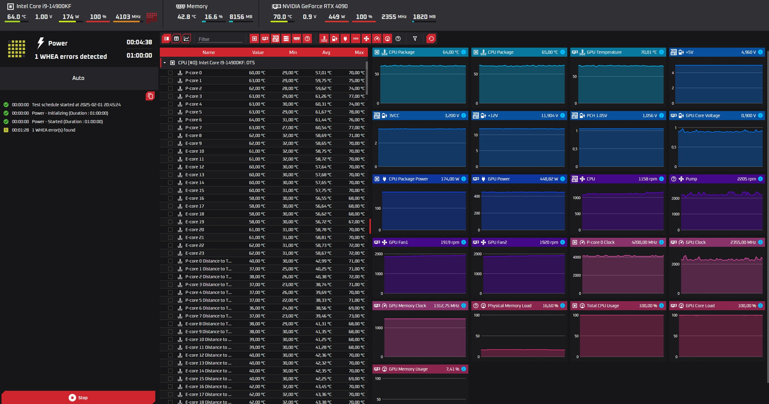This screenshot has height=404, width=769.
Task: Click the Memory header summary label
Action: 197,6
